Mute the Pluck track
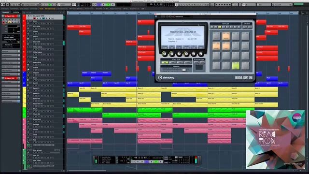The height and width of the screenshot is (174, 309). click(28, 109)
